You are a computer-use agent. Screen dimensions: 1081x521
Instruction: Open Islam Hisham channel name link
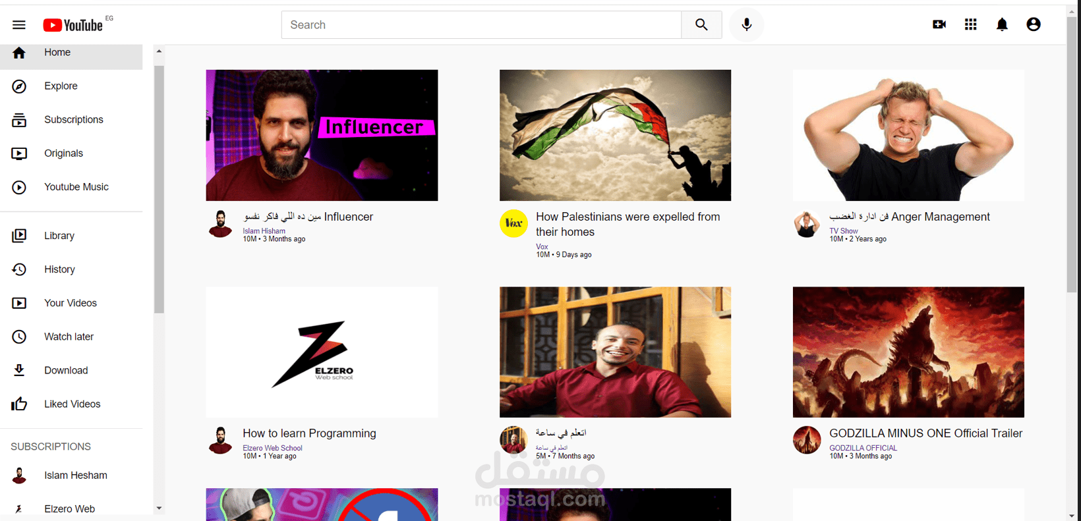click(x=264, y=231)
